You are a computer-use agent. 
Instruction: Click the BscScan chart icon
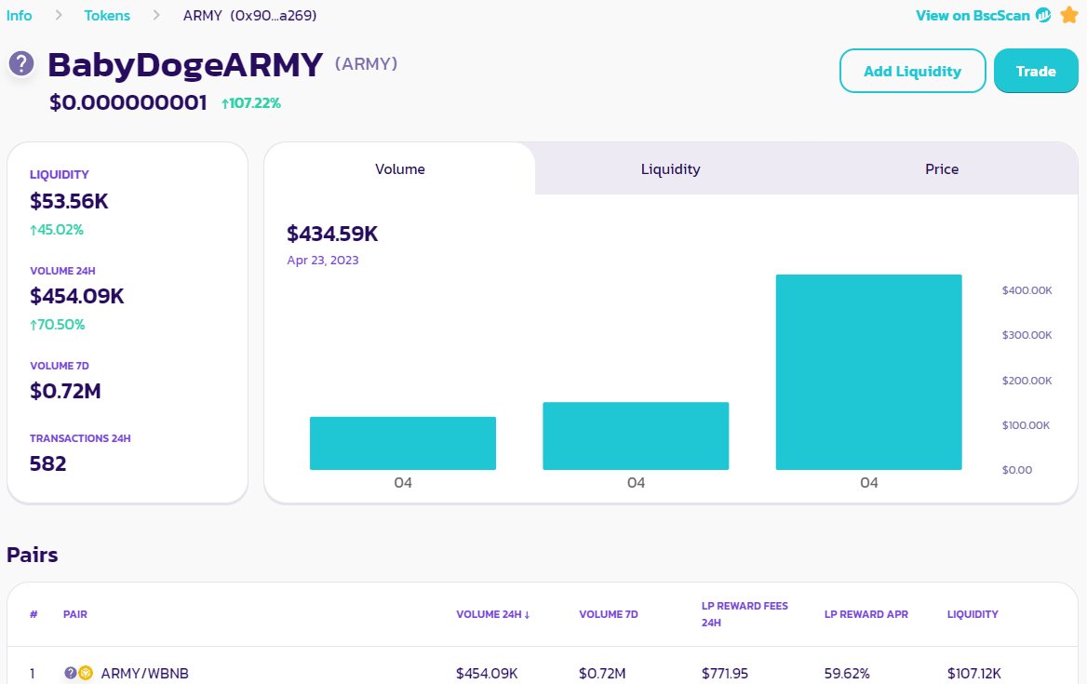tap(1042, 15)
